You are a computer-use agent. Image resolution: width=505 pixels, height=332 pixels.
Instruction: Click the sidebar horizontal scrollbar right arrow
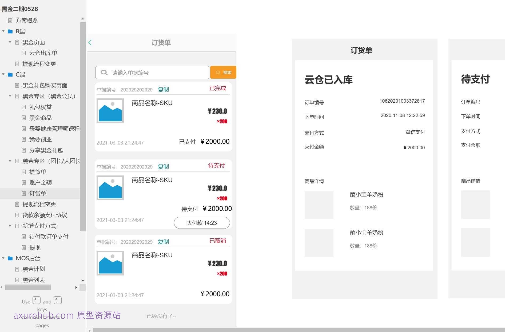(x=76, y=287)
